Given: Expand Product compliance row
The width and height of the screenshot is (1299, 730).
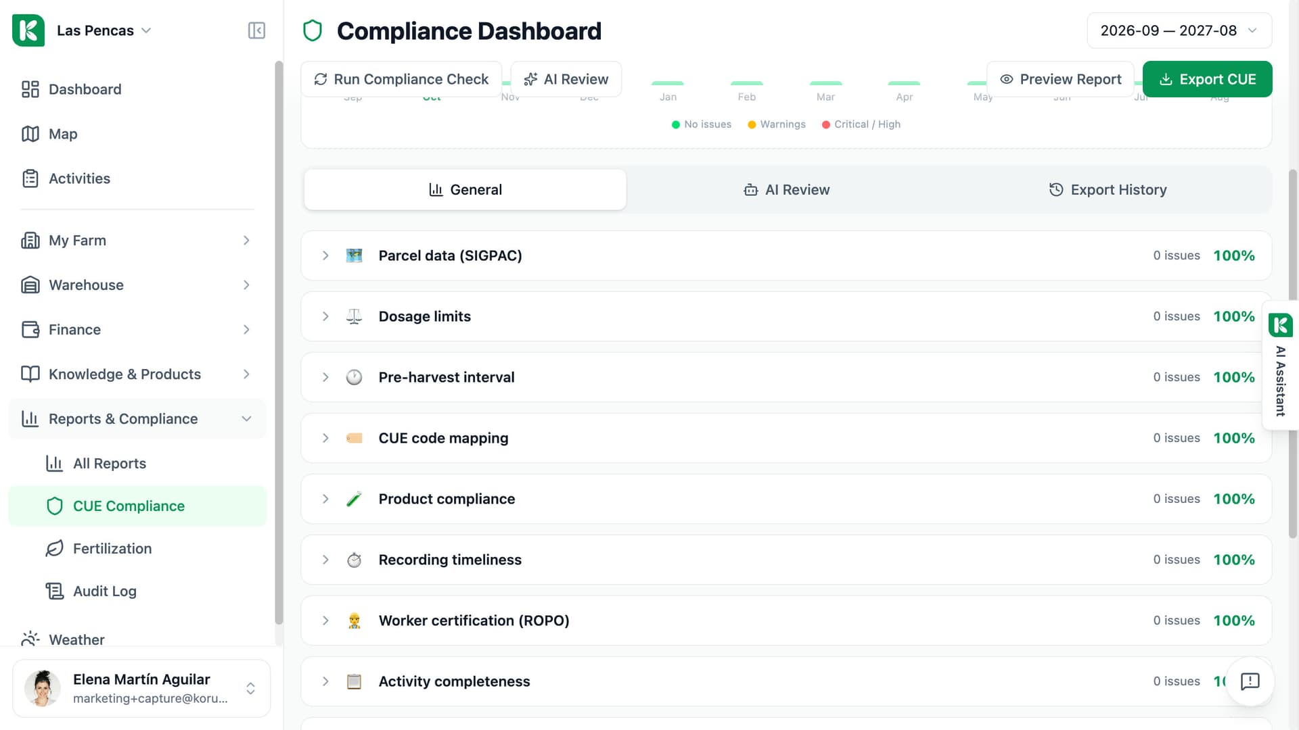Looking at the screenshot, I should click(x=786, y=499).
